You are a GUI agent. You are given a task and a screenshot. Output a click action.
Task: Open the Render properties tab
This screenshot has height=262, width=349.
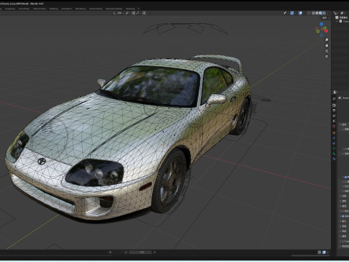click(334, 106)
